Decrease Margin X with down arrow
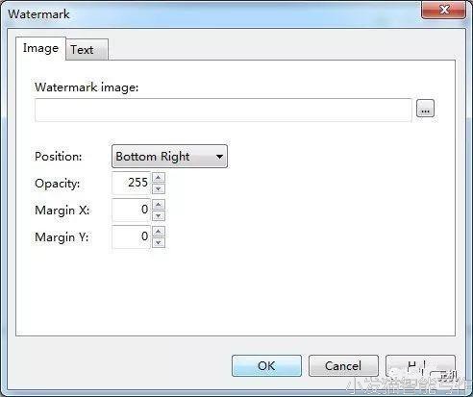Viewport: 473px width, 397px height. click(159, 215)
